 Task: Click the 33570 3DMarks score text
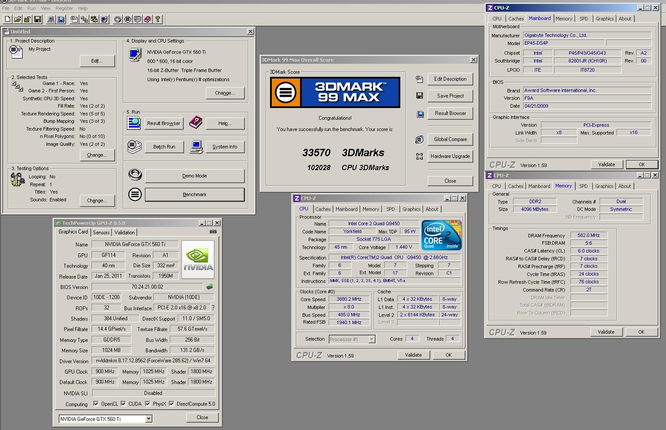(343, 153)
